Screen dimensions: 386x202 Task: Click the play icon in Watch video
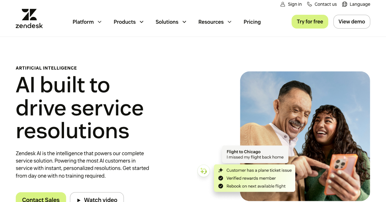point(79,199)
